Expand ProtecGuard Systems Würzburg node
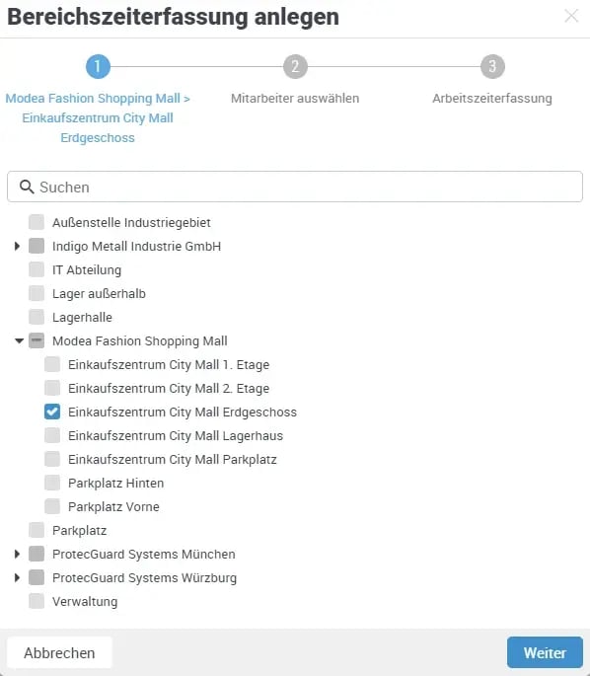Viewport: 590px width, 676px height. pos(17,577)
